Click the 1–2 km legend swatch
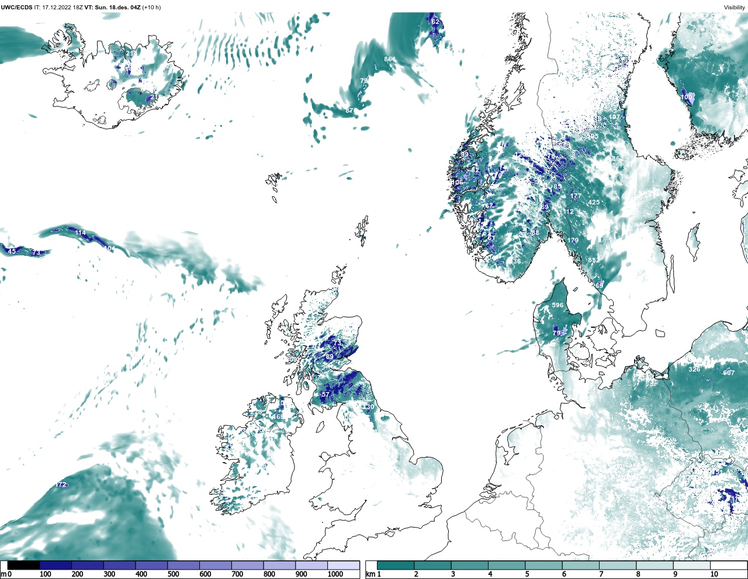Image resolution: width=748 pixels, height=579 pixels. click(396, 566)
